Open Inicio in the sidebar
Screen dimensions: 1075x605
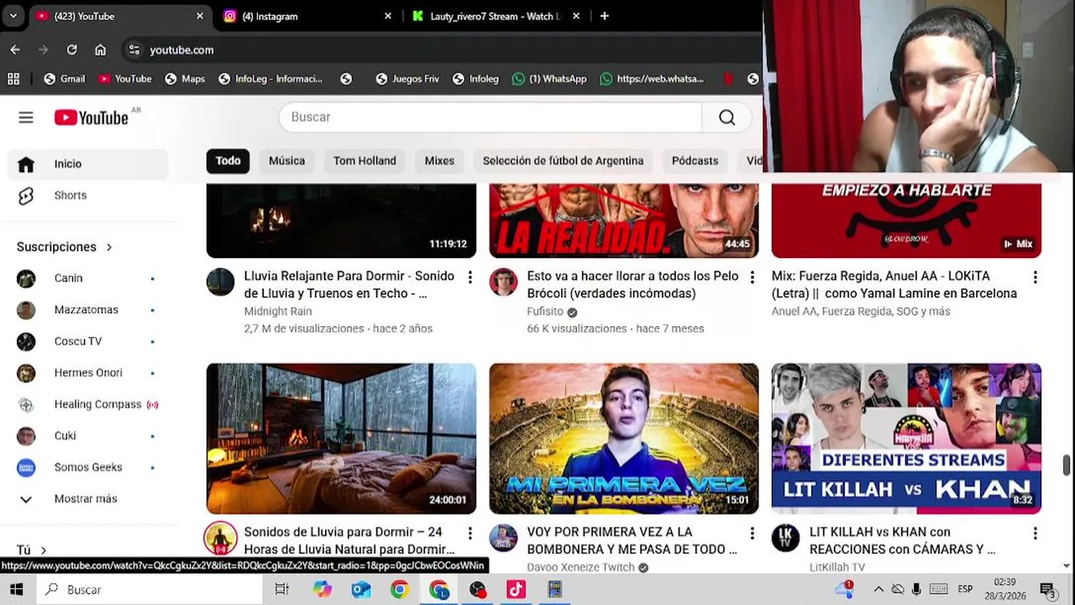click(x=87, y=164)
